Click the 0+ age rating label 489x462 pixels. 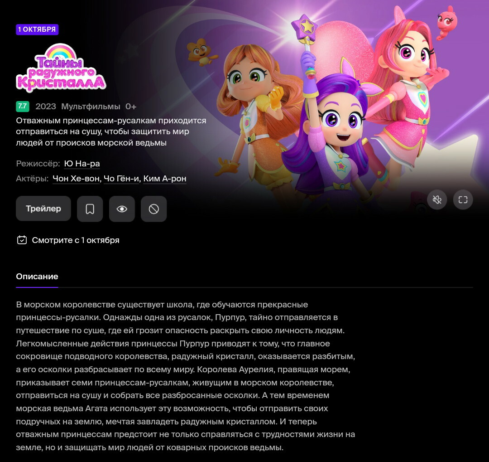tap(131, 107)
